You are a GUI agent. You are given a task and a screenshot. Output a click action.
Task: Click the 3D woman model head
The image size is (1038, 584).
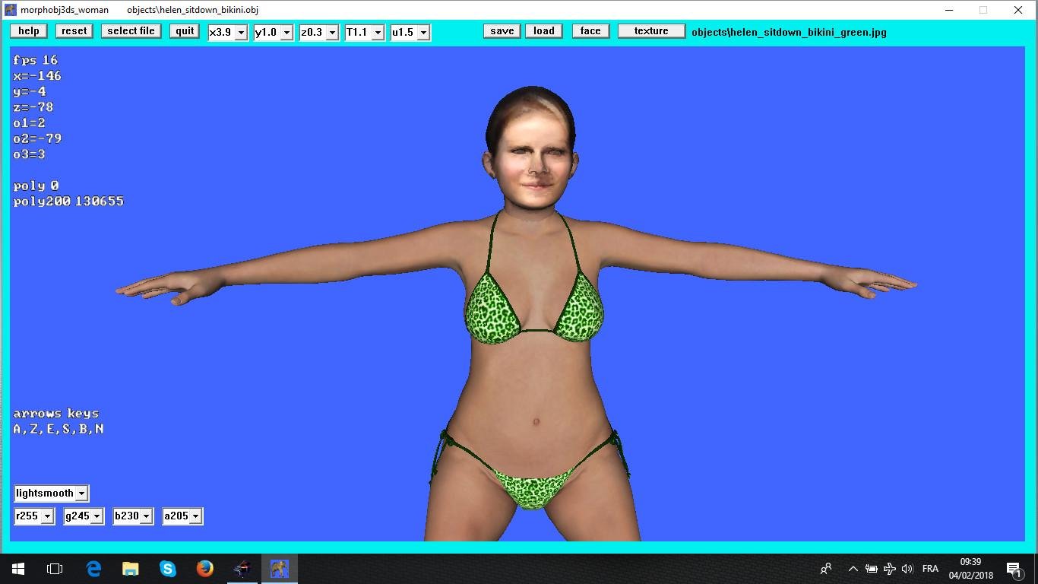click(x=531, y=150)
